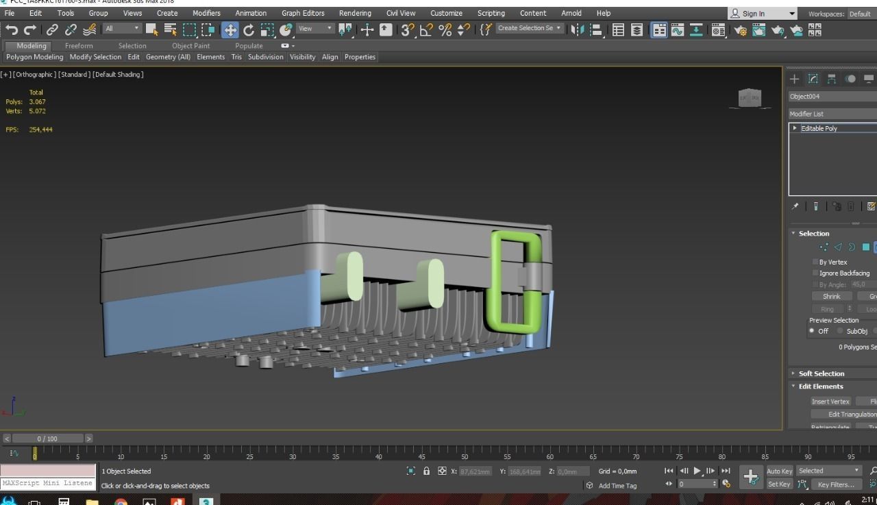
Task: Select the Select and Move tool
Action: (230, 29)
